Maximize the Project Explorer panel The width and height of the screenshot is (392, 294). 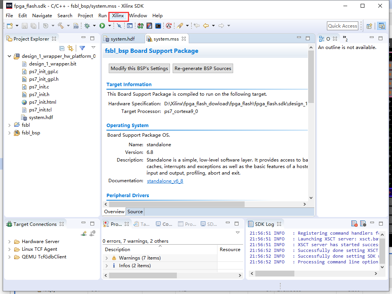[92, 38]
